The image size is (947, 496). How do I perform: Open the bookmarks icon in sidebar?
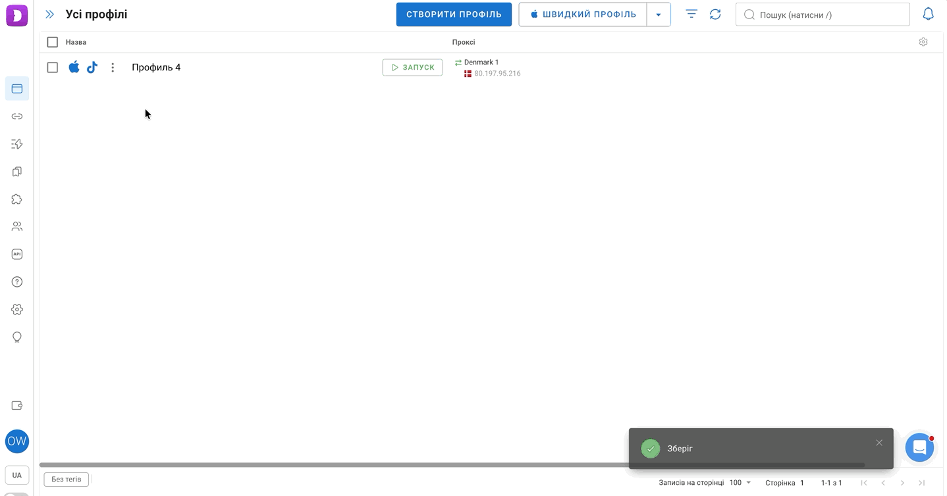point(17,172)
